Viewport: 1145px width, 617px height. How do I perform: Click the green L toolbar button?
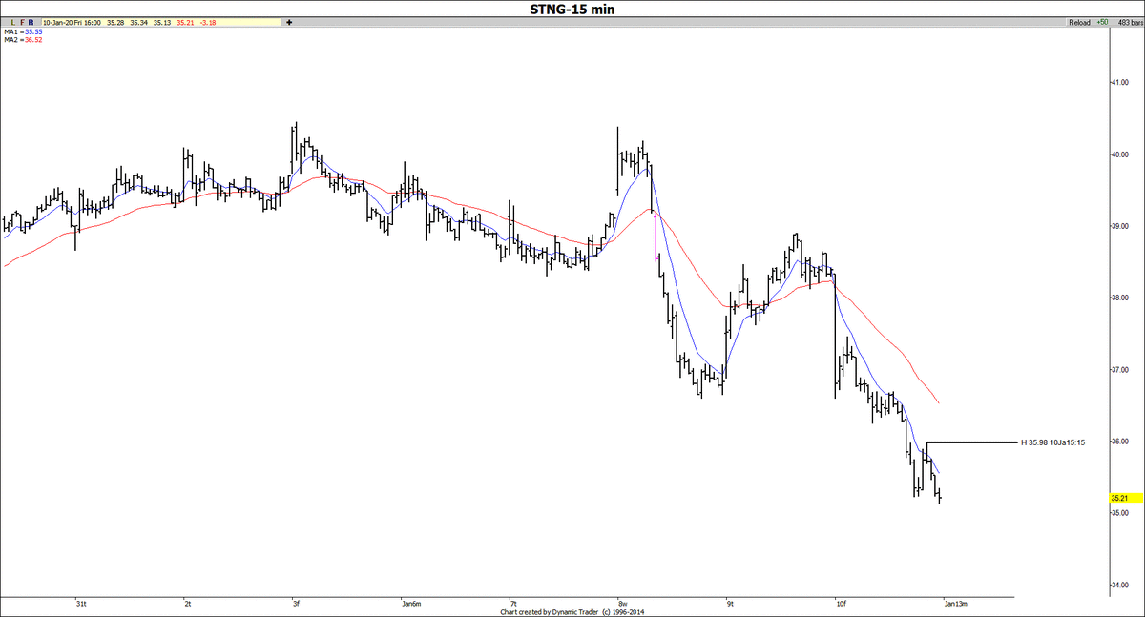(x=10, y=21)
